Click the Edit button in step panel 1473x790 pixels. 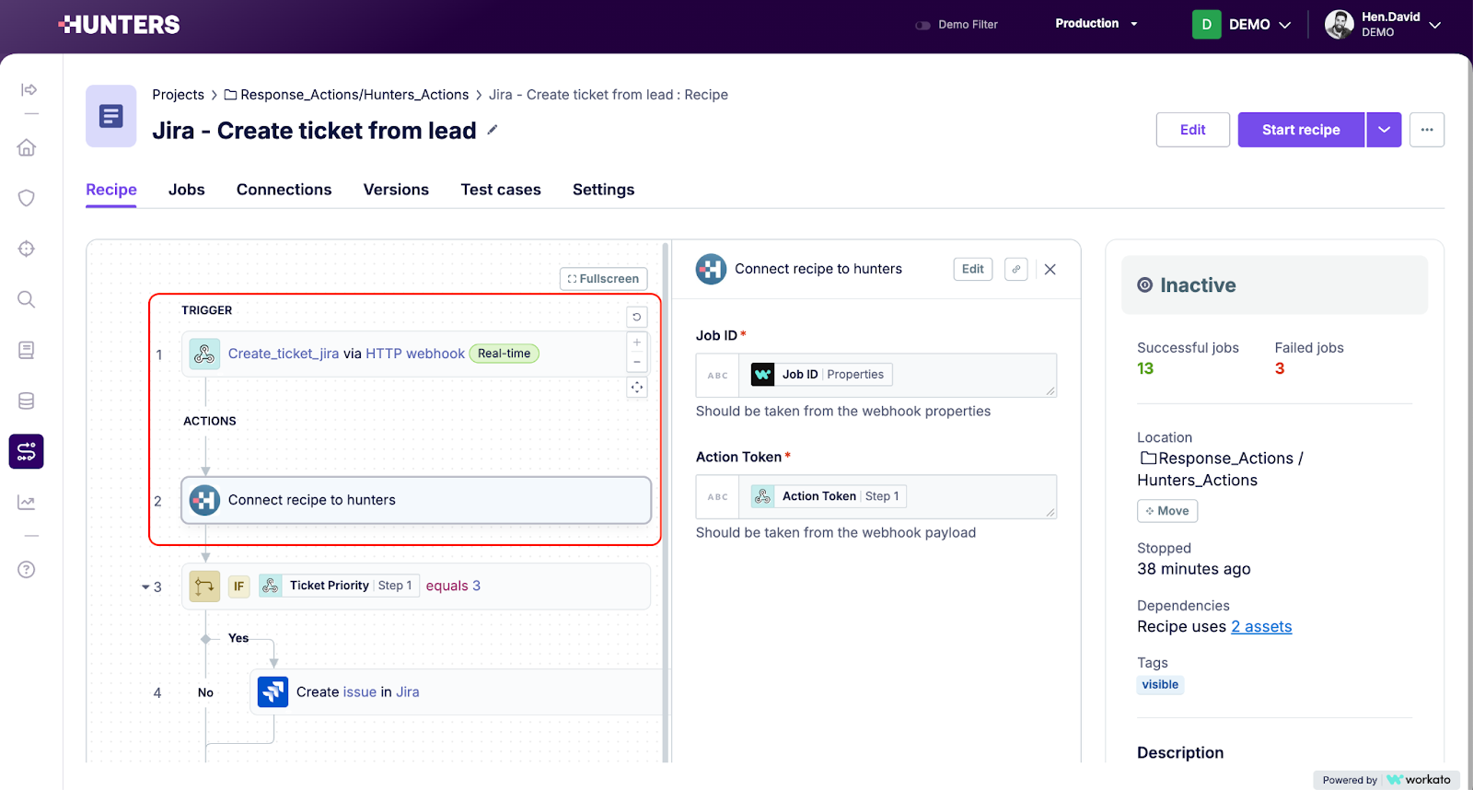click(x=973, y=269)
